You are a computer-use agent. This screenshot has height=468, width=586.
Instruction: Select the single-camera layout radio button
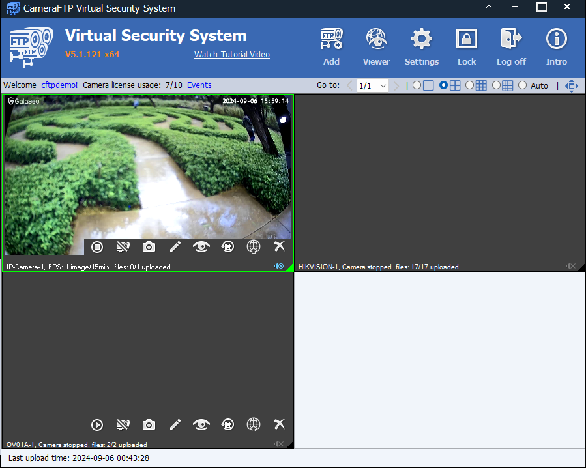tap(417, 85)
